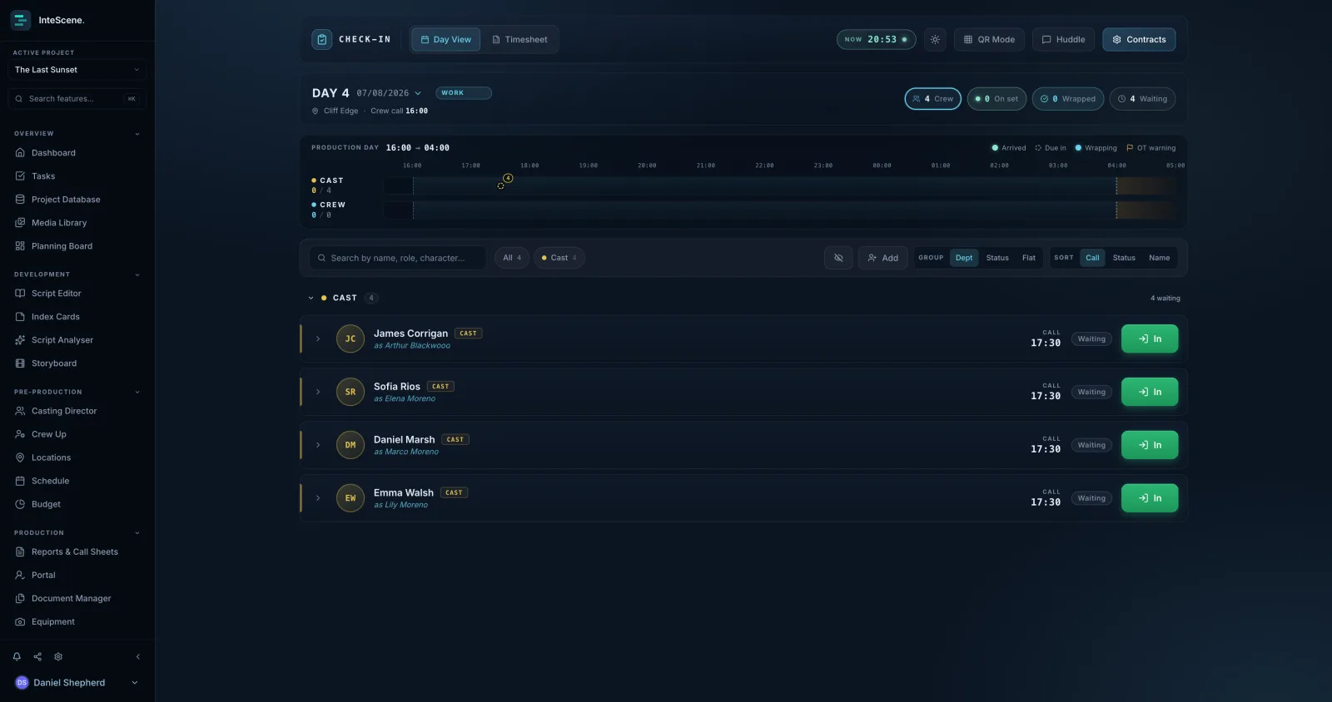This screenshot has height=702, width=1332.
Task: Switch grouping to Flat
Action: click(x=1029, y=258)
